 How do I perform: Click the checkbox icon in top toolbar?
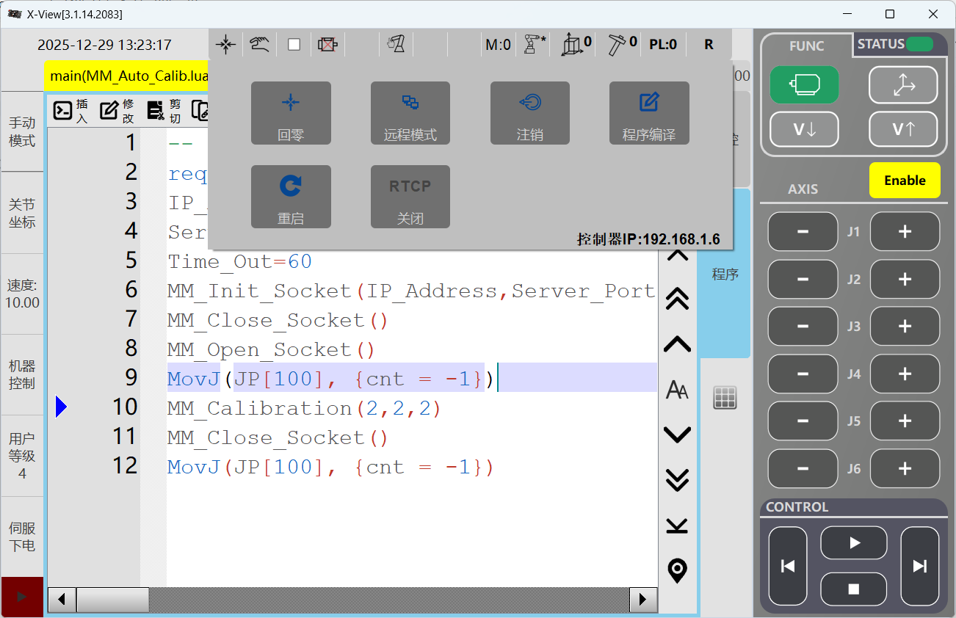pyautogui.click(x=294, y=44)
